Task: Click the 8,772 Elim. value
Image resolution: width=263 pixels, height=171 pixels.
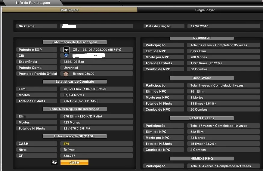Action: coord(199,51)
